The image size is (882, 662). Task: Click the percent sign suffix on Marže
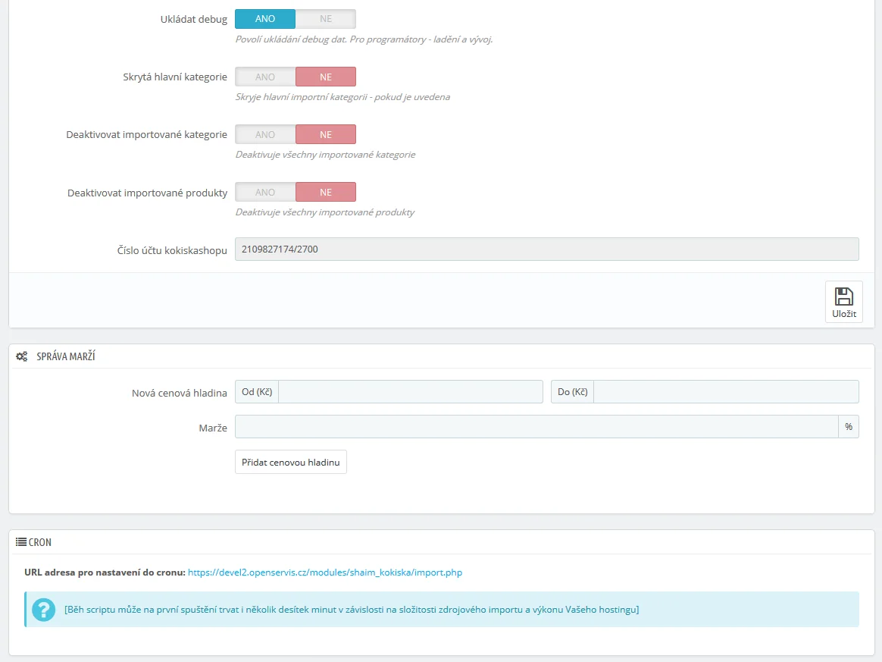pyautogui.click(x=849, y=427)
